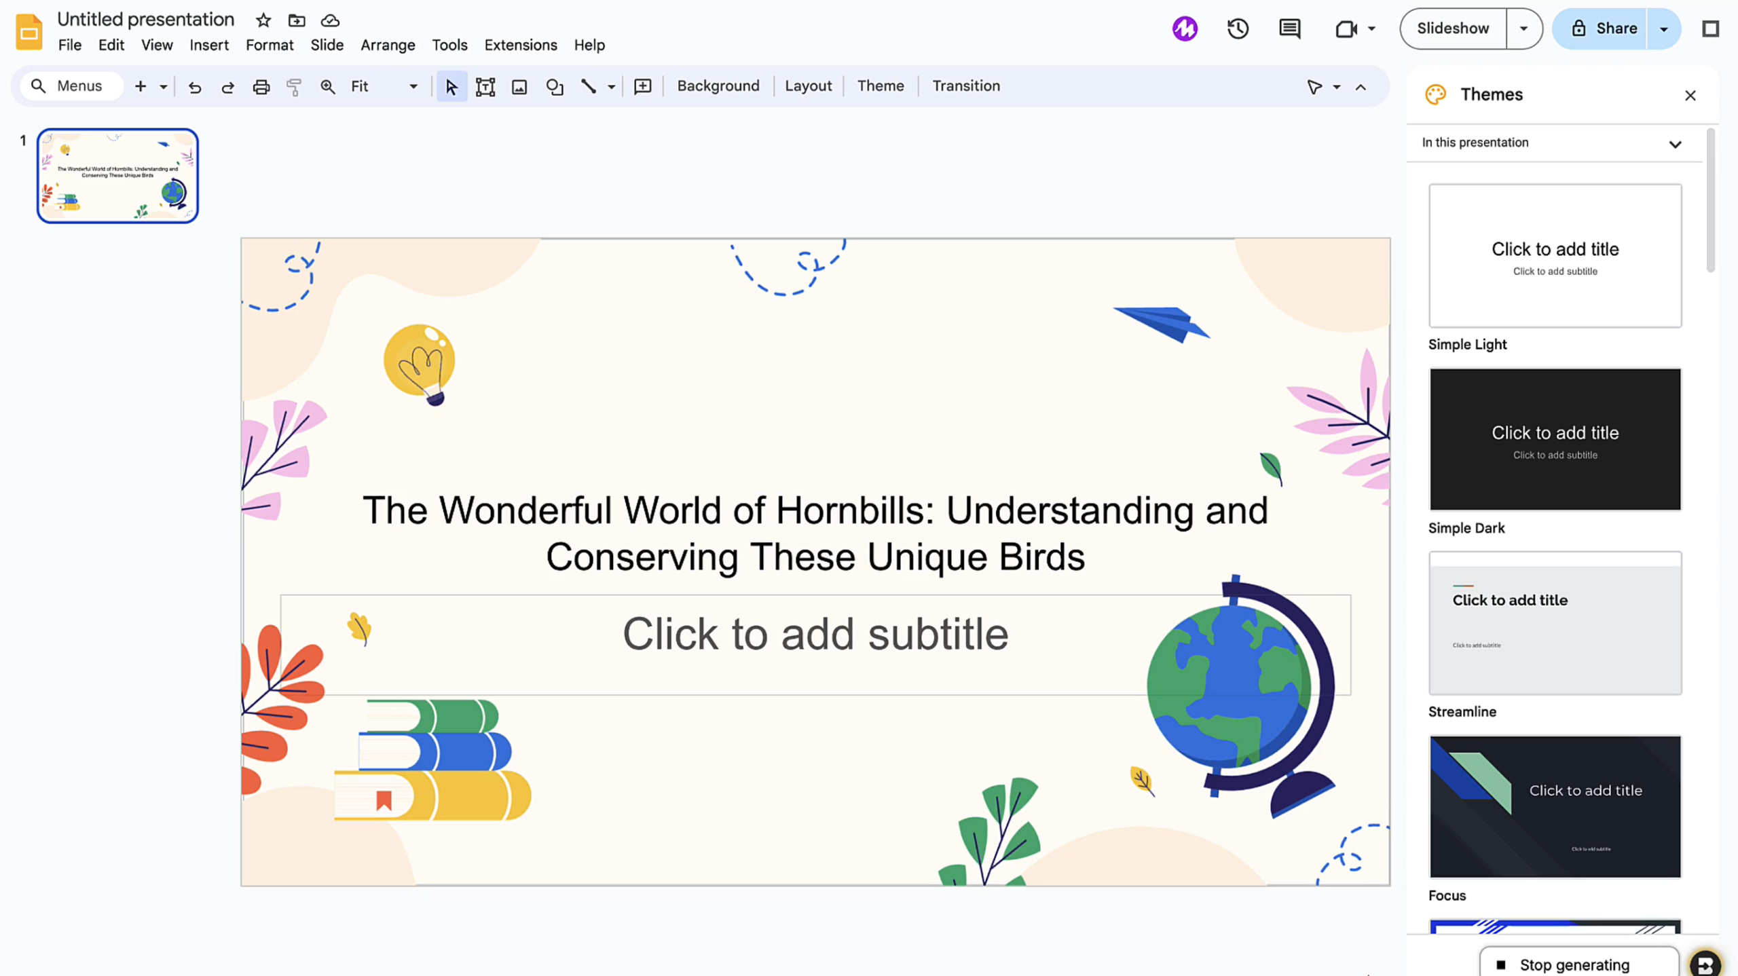Open the comments history icon

[1289, 29]
